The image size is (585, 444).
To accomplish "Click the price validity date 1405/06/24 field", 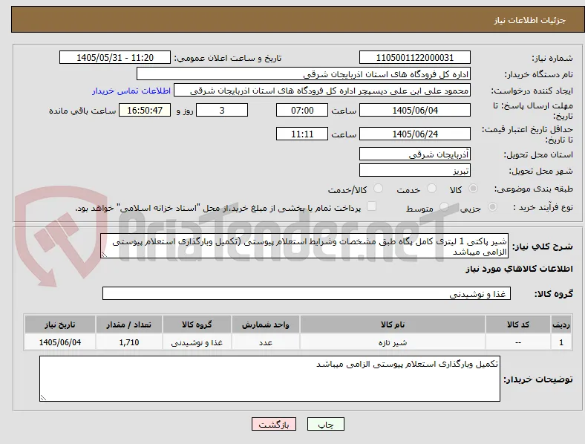I will pyautogui.click(x=415, y=134).
